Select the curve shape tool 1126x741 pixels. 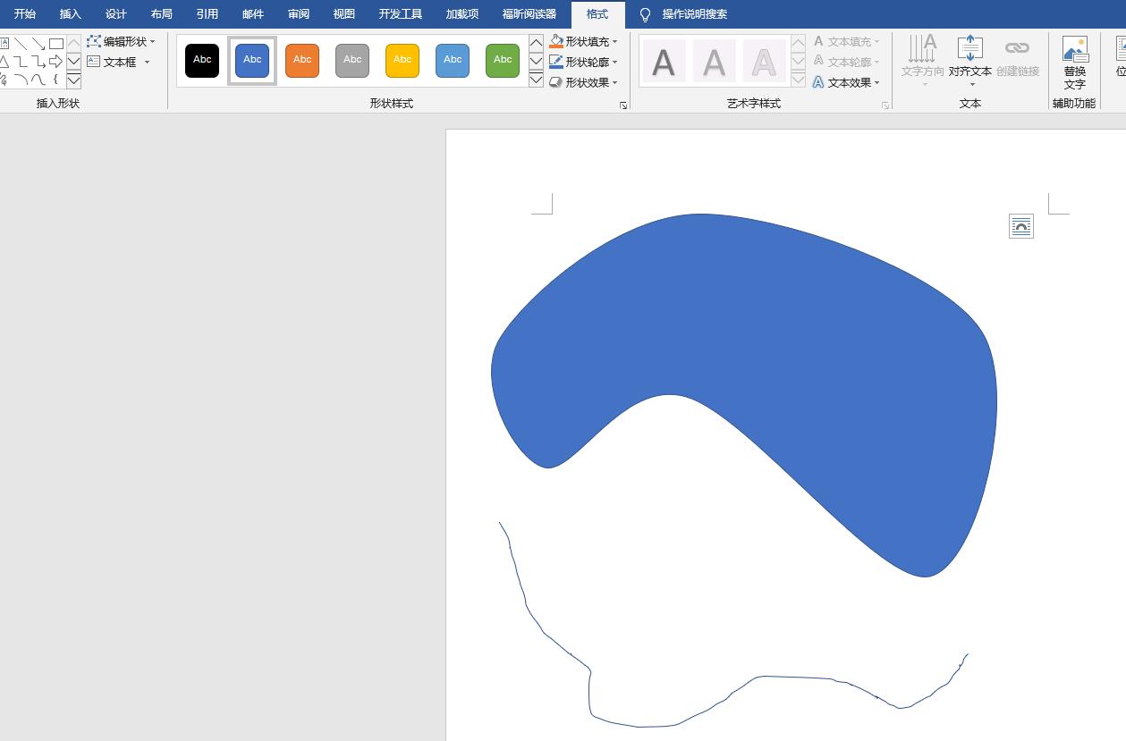coord(38,80)
